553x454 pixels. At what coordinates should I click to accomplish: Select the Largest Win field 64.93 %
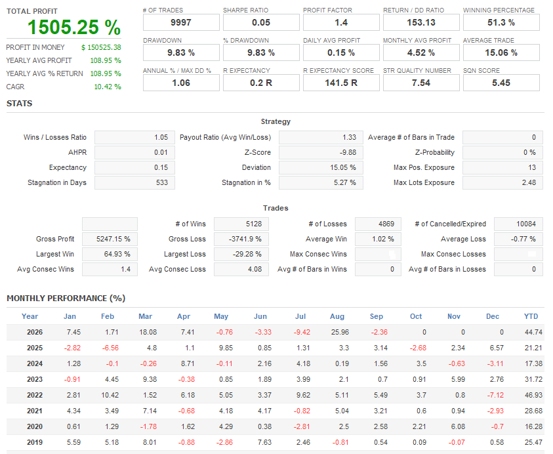click(x=110, y=255)
